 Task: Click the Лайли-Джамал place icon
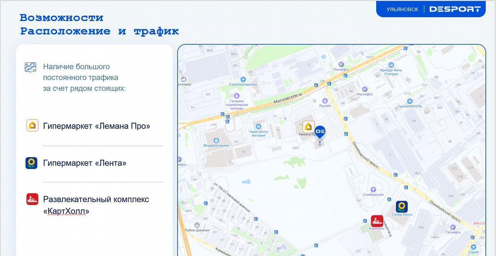tap(197, 225)
